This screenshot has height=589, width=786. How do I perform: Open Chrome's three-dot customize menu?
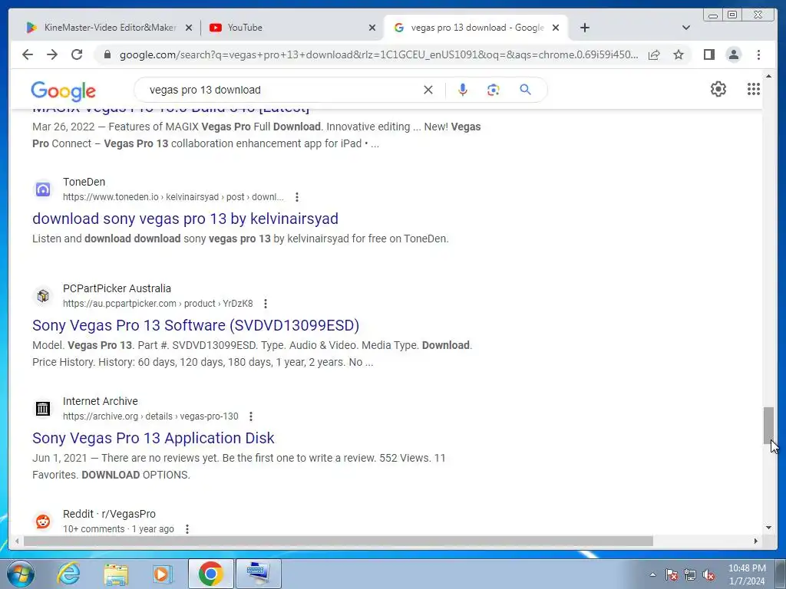click(758, 54)
